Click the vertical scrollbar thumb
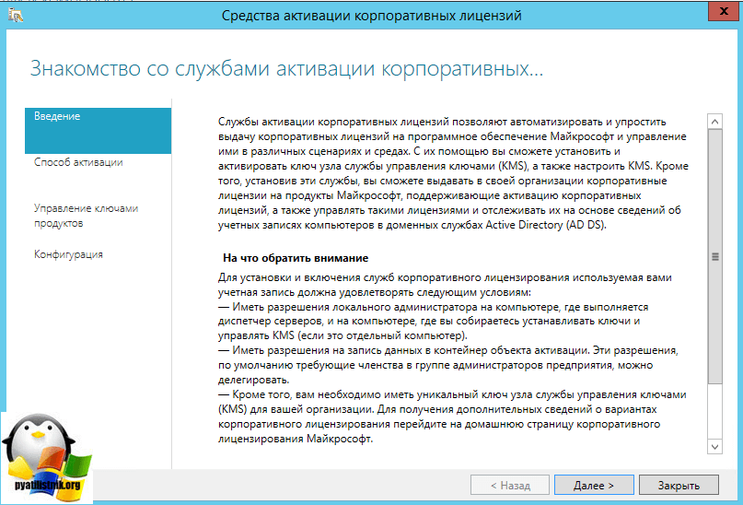This screenshot has height=505, width=743. point(714,256)
